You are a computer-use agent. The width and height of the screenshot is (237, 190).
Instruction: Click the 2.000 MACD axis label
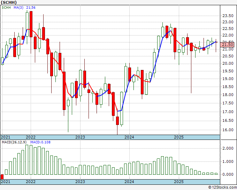(228, 148)
